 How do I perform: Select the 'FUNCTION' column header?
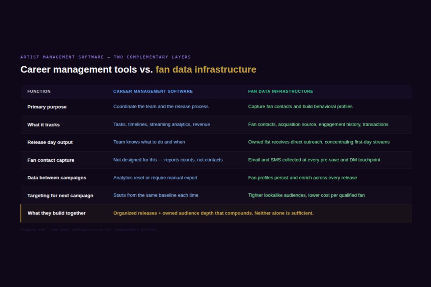coord(39,91)
